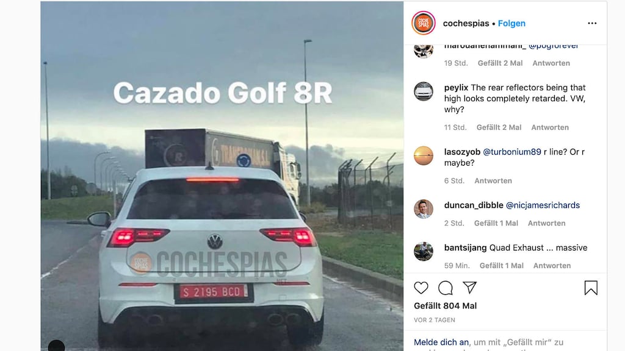Open the three-dot more options menu

coord(592,23)
